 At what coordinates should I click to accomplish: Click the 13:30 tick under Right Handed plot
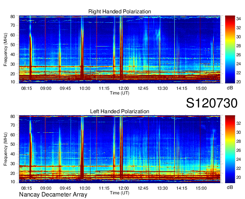tap(162, 88)
